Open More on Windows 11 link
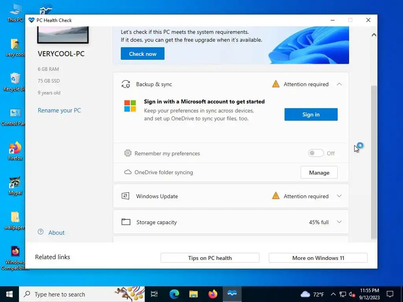Image resolution: width=403 pixels, height=302 pixels. click(318, 258)
